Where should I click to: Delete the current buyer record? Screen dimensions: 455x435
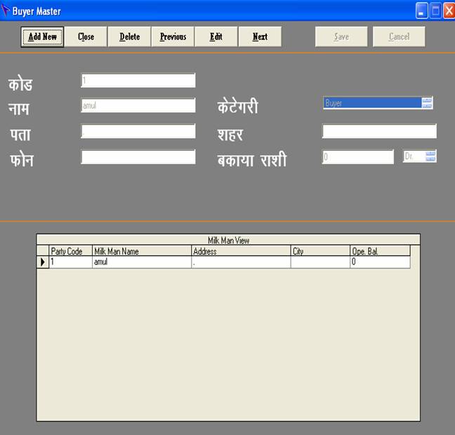coord(129,37)
